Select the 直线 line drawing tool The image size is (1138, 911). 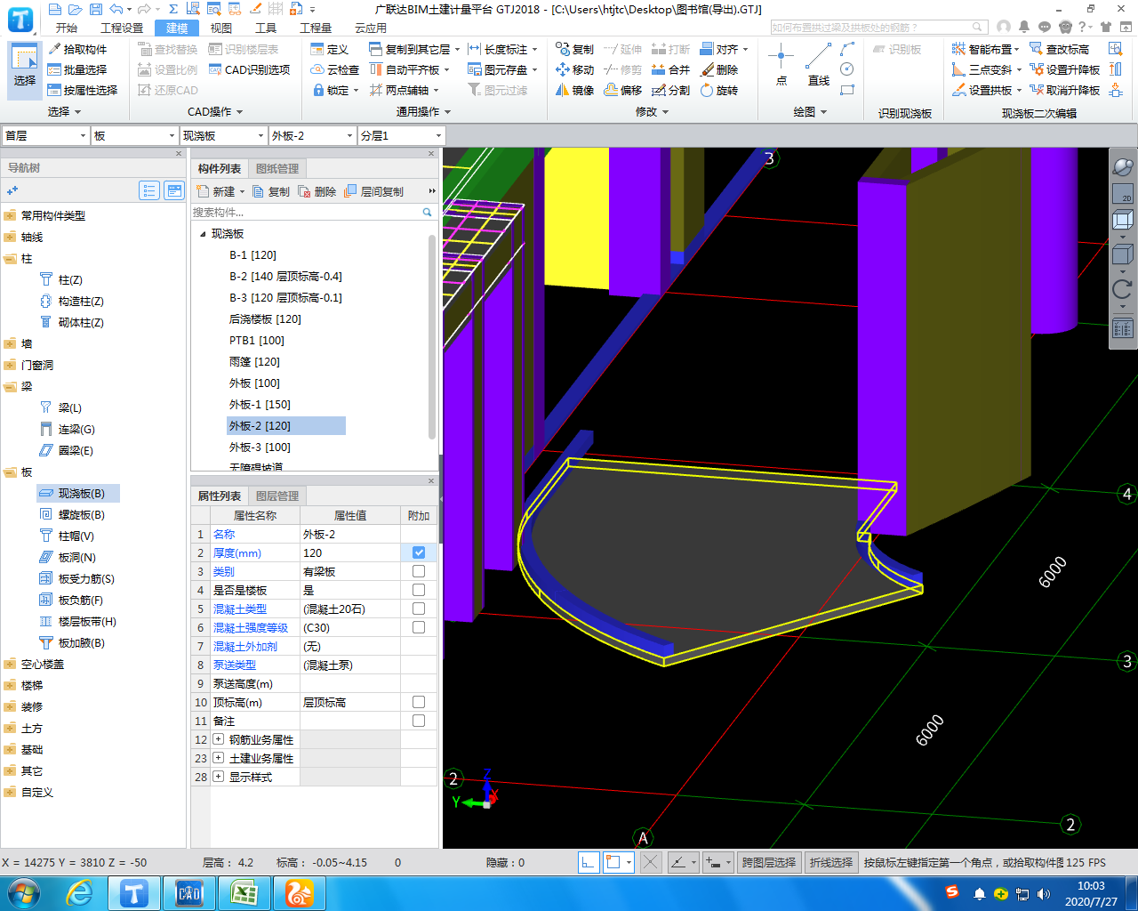tap(819, 64)
